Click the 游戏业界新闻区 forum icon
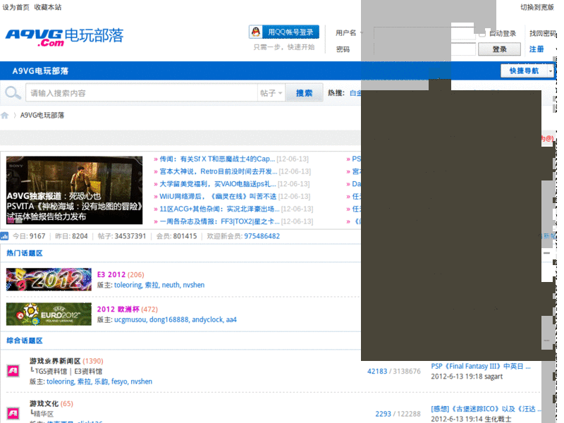Screen dimensions: 564x423 pyautogui.click(x=13, y=371)
